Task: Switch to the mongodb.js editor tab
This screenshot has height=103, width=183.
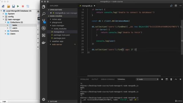Action: pyautogui.click(x=87, y=6)
